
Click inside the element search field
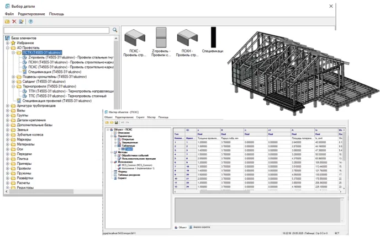56,30
